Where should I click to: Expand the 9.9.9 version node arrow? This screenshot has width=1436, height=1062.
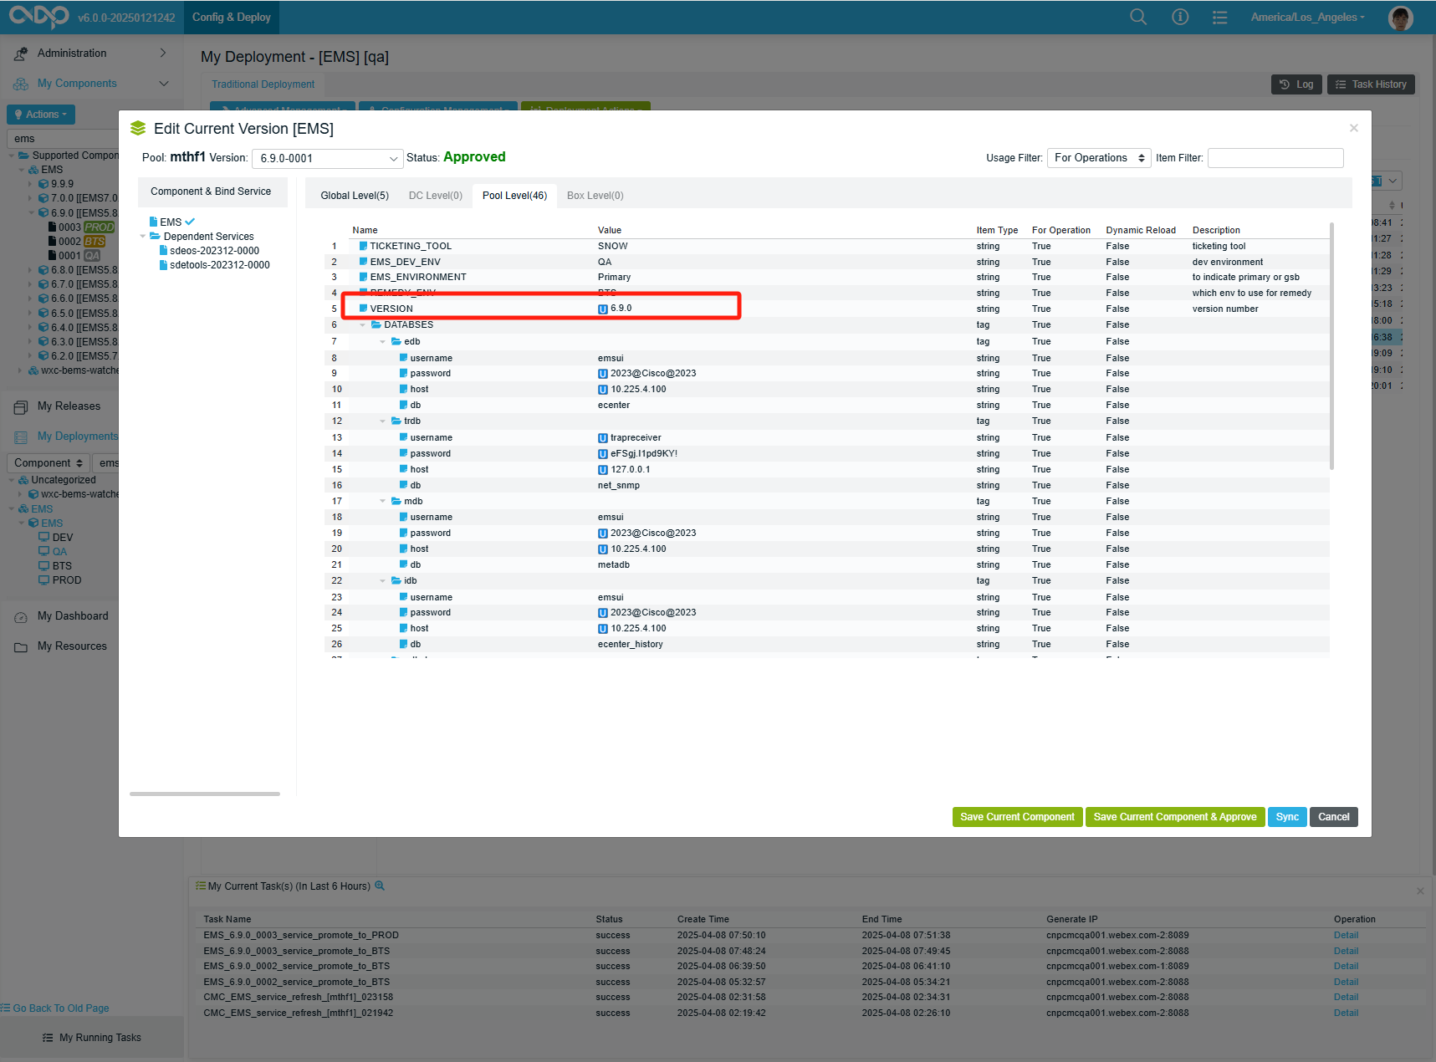tap(31, 184)
